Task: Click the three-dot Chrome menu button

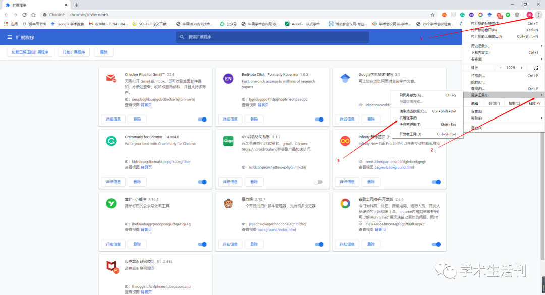Action: click(x=538, y=15)
